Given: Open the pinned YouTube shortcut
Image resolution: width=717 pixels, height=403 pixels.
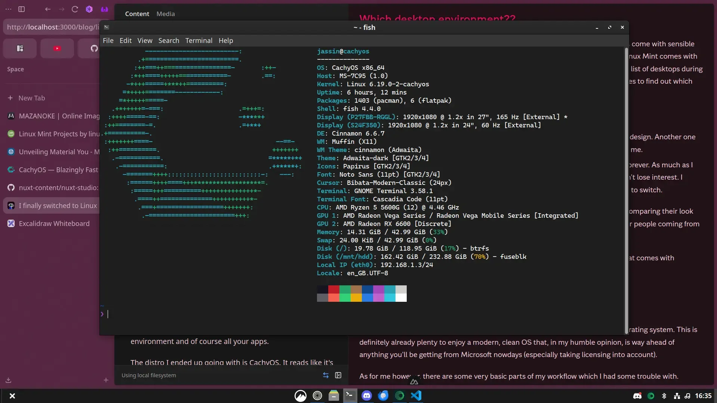Looking at the screenshot, I should (57, 49).
